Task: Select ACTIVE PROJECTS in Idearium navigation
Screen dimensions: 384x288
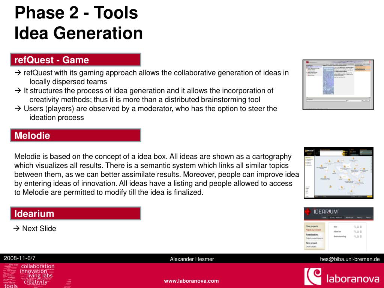Action: (336, 218)
